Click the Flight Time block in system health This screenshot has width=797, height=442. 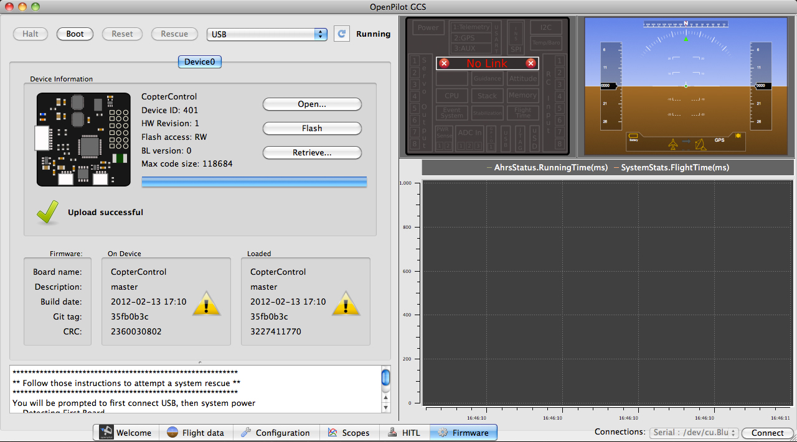click(523, 113)
